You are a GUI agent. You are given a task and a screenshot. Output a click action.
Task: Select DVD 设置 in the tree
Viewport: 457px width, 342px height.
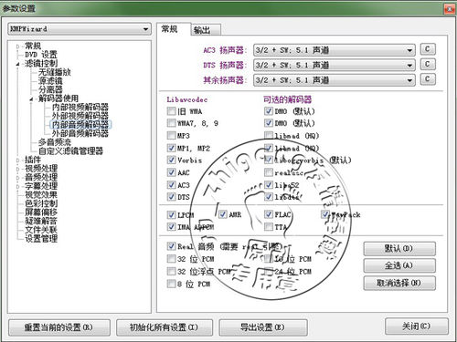(x=41, y=55)
